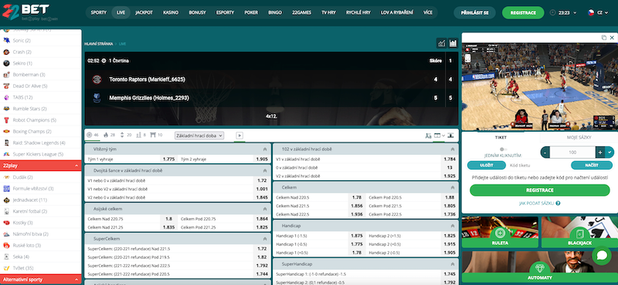Open the bar chart statistics icon
The image size is (618, 285).
(x=453, y=43)
